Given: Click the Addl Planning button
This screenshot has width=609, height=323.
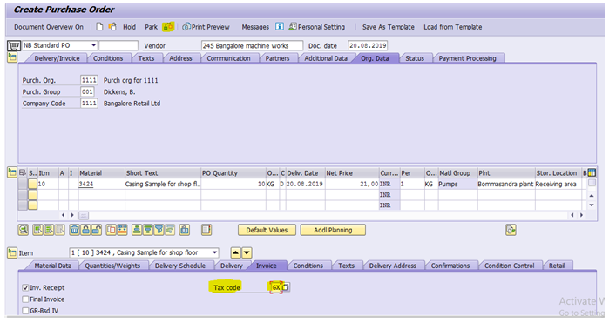Looking at the screenshot, I should (333, 230).
